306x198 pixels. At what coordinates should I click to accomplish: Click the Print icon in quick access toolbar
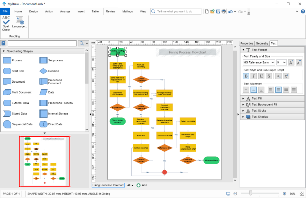[223, 11]
